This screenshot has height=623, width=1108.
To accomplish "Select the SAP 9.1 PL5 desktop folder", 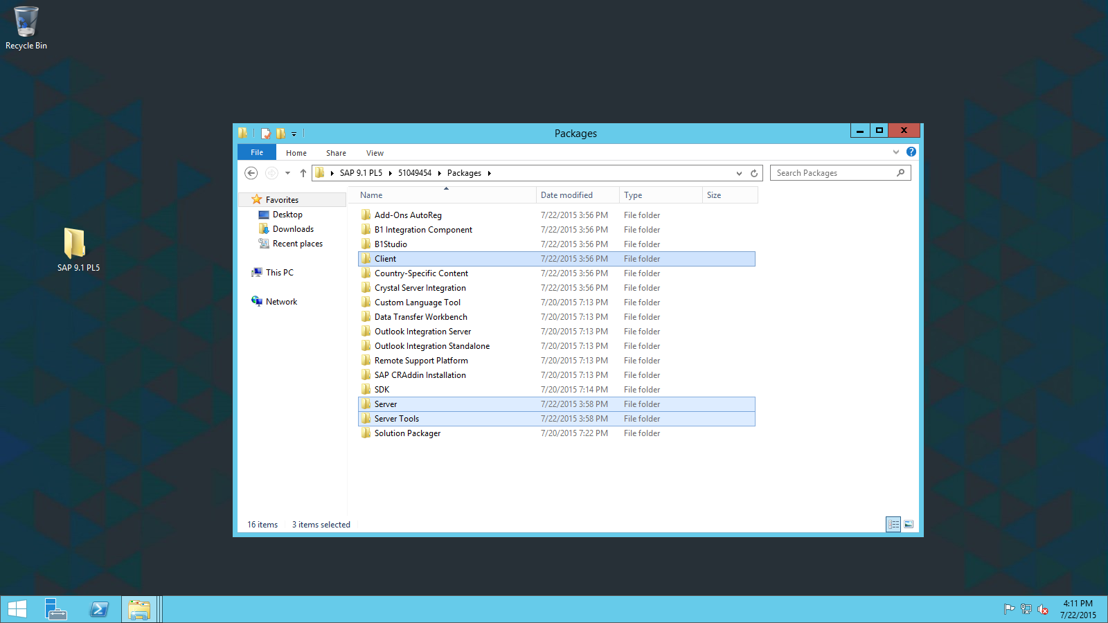I will point(78,249).
